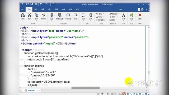
Task: Expand the Icons (图标) dropdown arrow
Action: pos(104,14)
